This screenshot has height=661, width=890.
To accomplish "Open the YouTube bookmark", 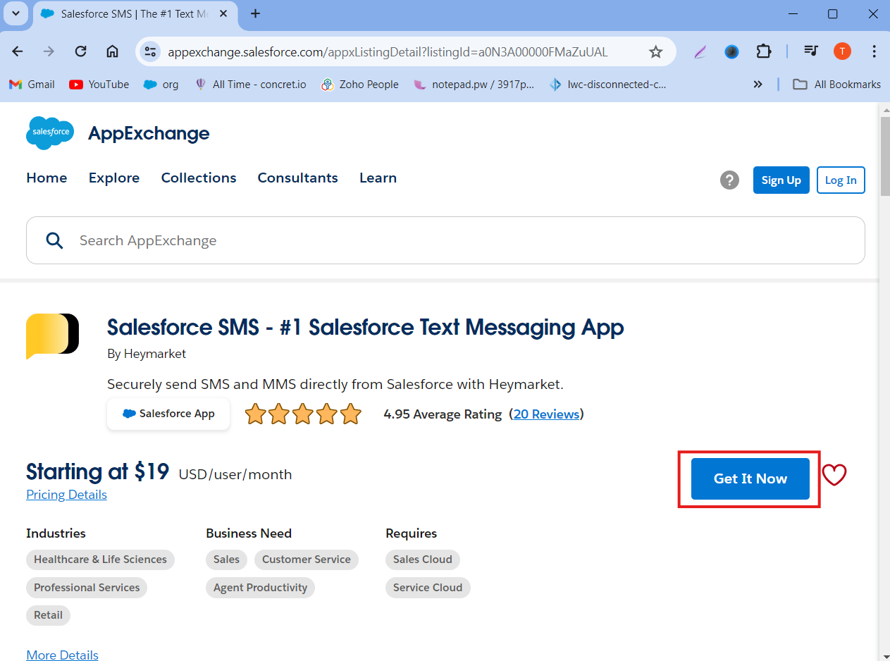I will (99, 84).
